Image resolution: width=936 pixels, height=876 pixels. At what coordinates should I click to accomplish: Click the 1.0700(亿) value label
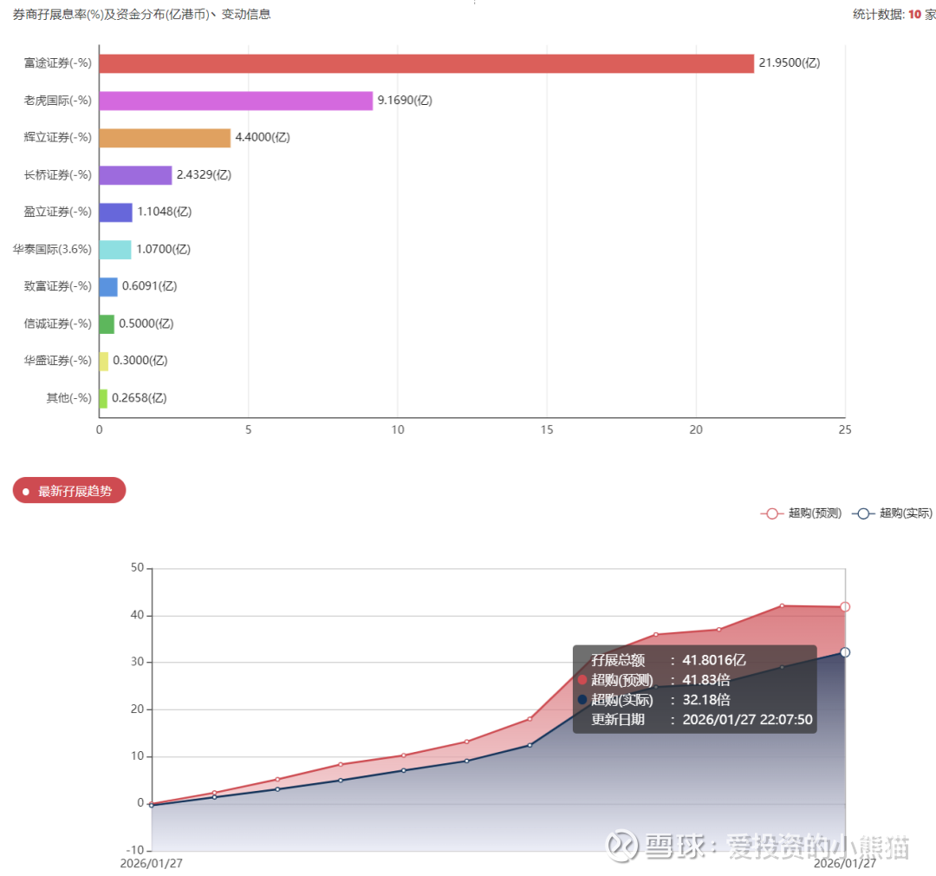click(x=164, y=249)
